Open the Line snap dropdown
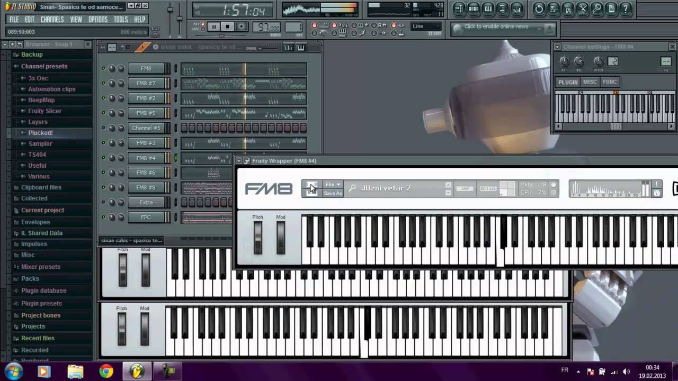678x381 pixels. (426, 26)
